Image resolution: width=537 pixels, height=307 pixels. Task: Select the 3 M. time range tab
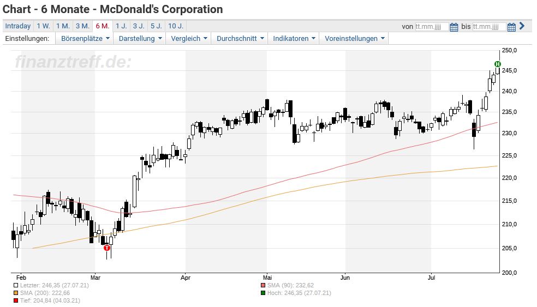point(82,26)
